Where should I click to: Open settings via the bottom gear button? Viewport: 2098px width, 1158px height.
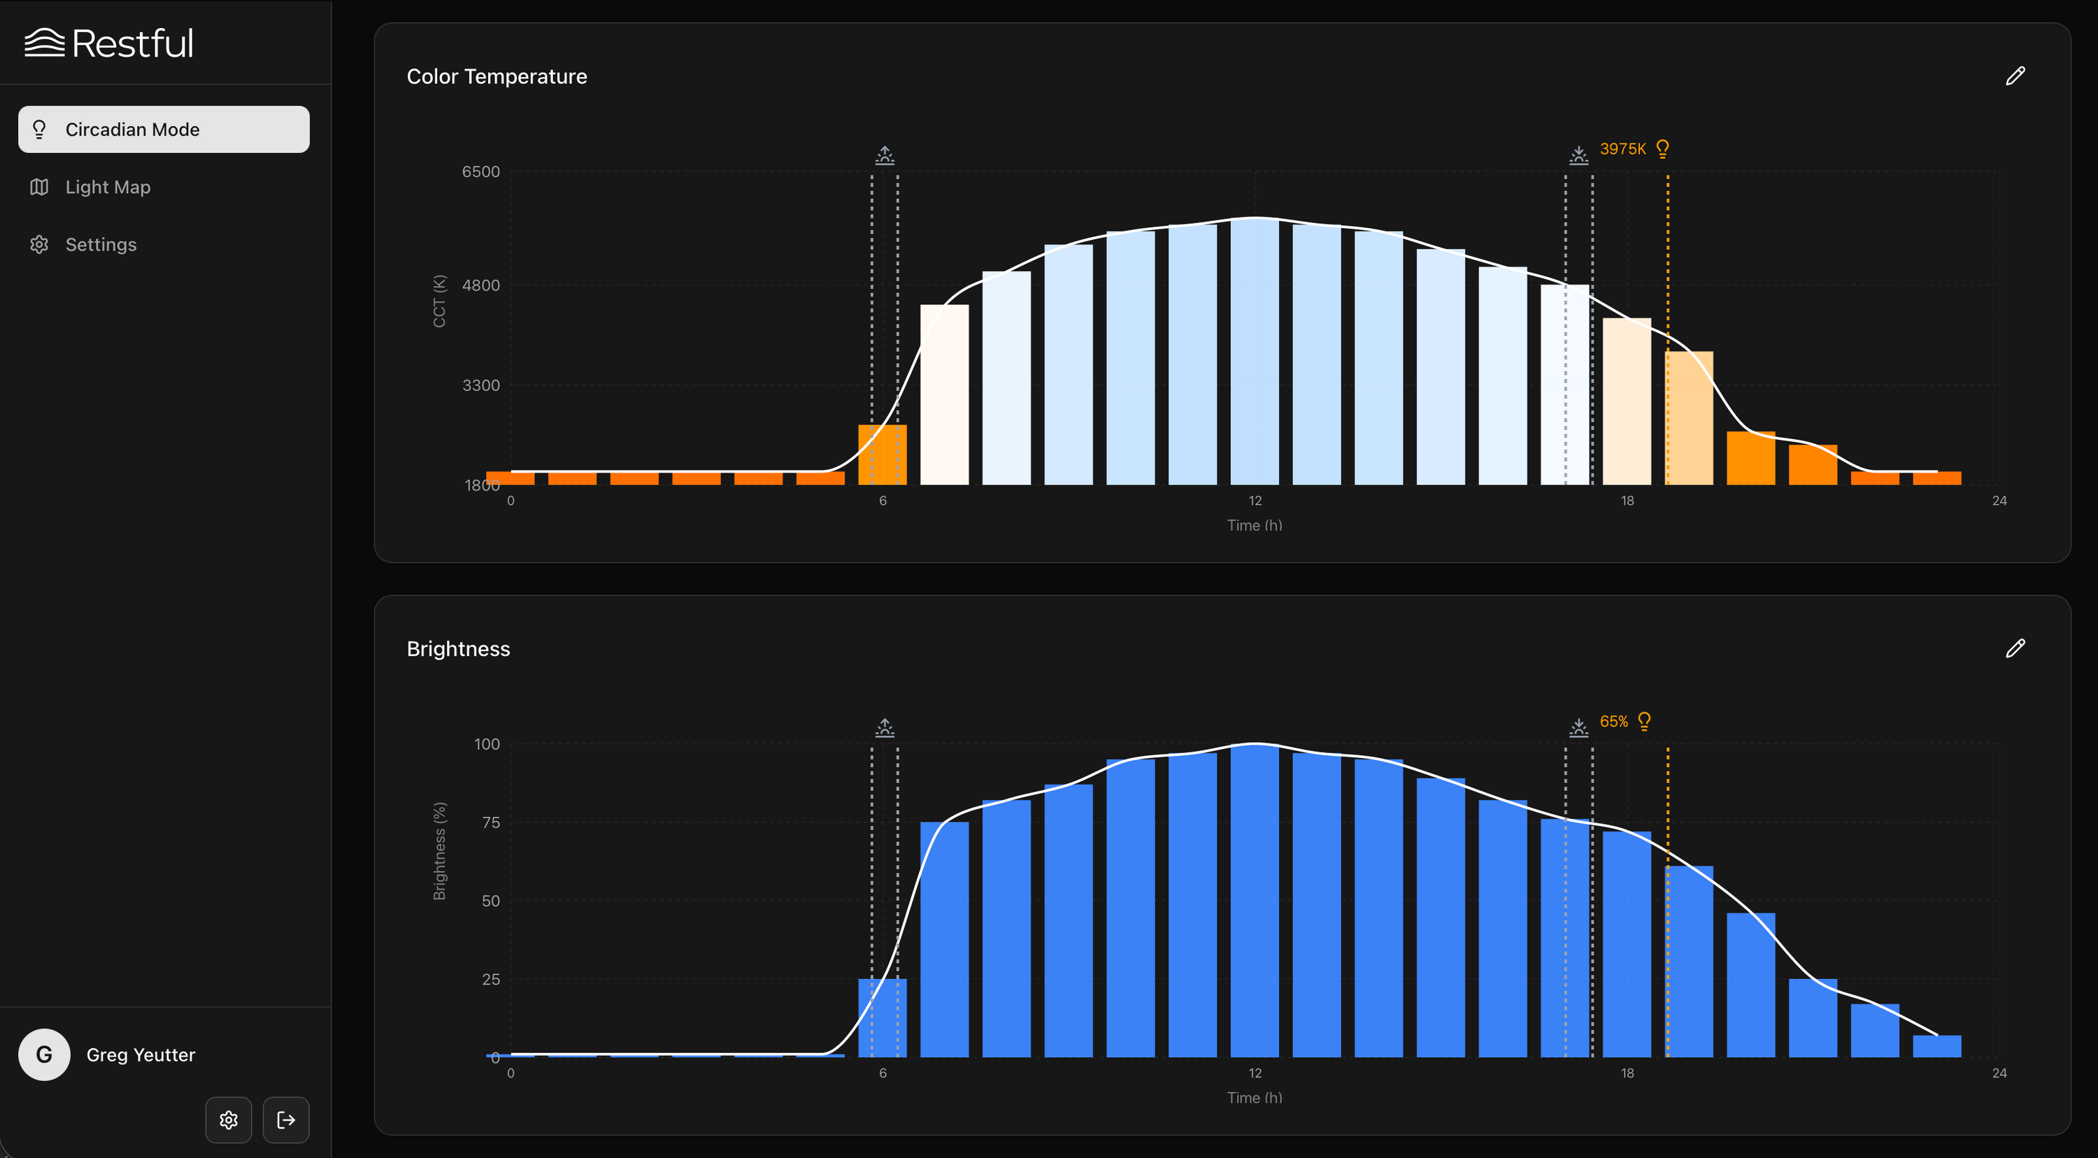[228, 1120]
